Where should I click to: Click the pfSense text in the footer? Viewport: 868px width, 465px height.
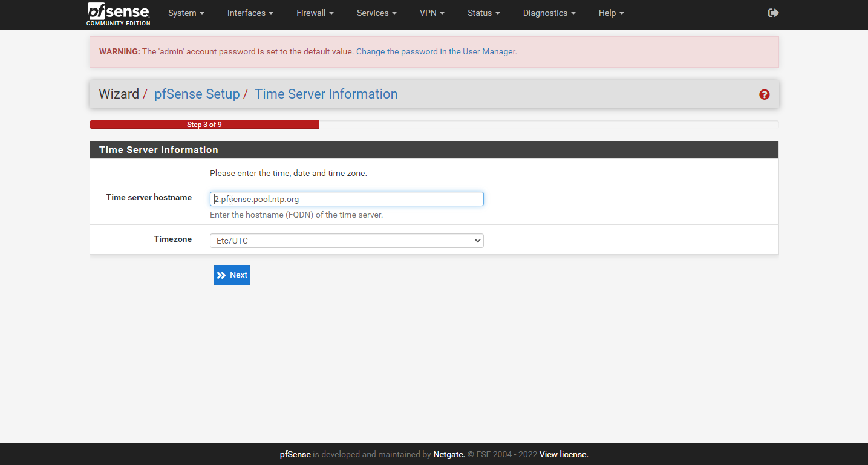(x=295, y=454)
